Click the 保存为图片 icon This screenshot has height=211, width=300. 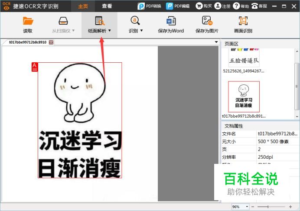tap(207, 21)
